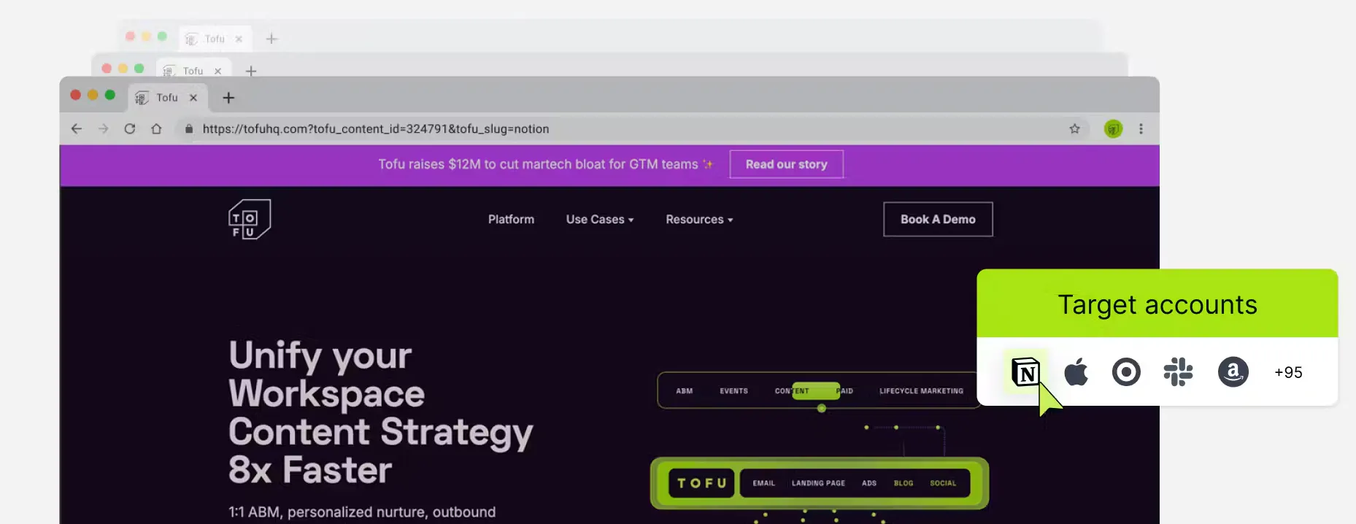Click the Tofu logo in header
This screenshot has height=524, width=1356.
(x=250, y=219)
